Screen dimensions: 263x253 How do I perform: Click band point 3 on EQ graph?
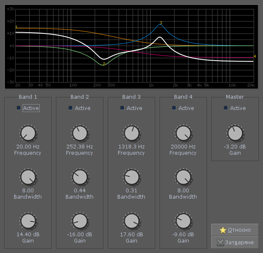click(161, 23)
